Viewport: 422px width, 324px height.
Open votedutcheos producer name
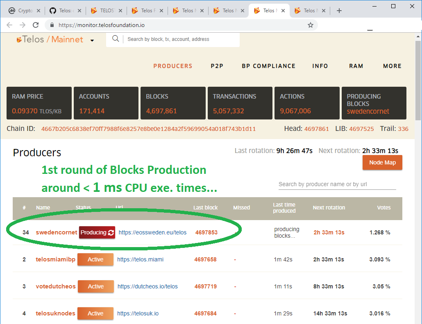pos(55,286)
